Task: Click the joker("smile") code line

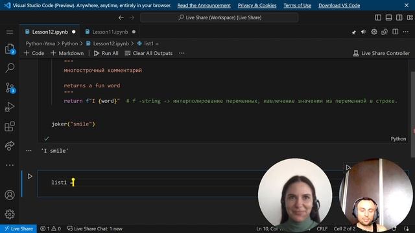Action: coord(73,124)
